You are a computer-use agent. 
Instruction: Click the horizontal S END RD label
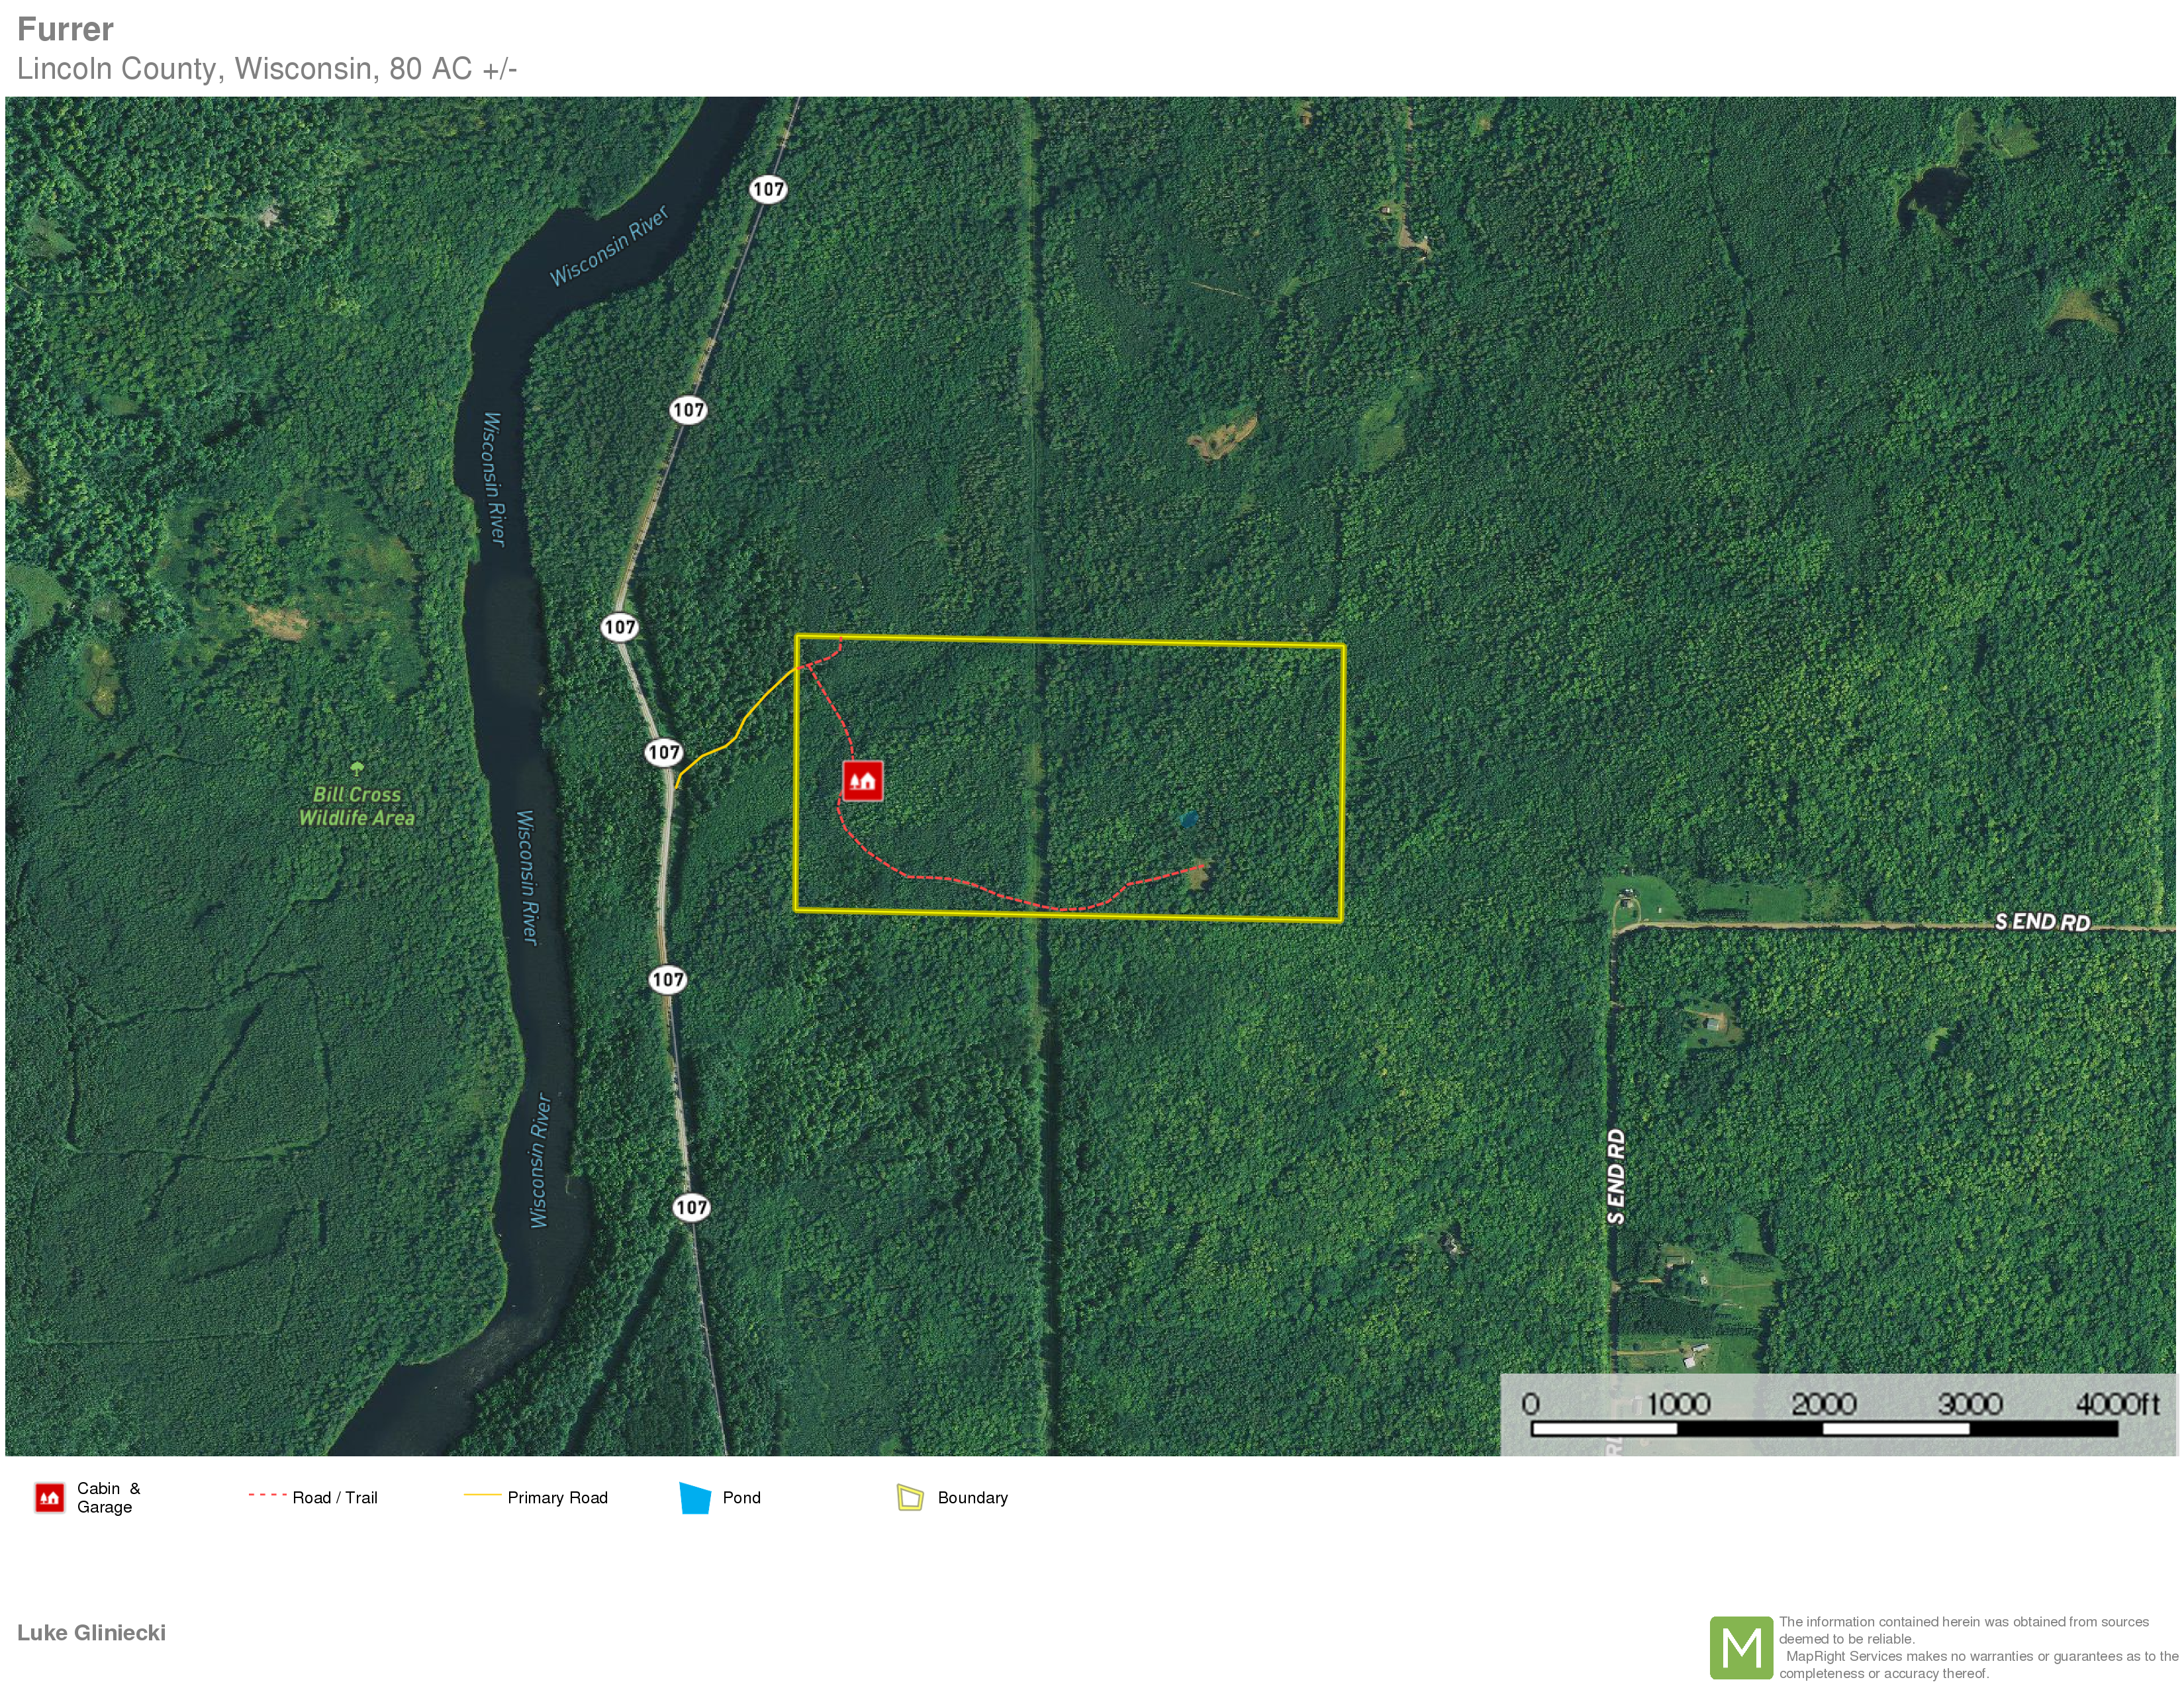click(x=2042, y=922)
